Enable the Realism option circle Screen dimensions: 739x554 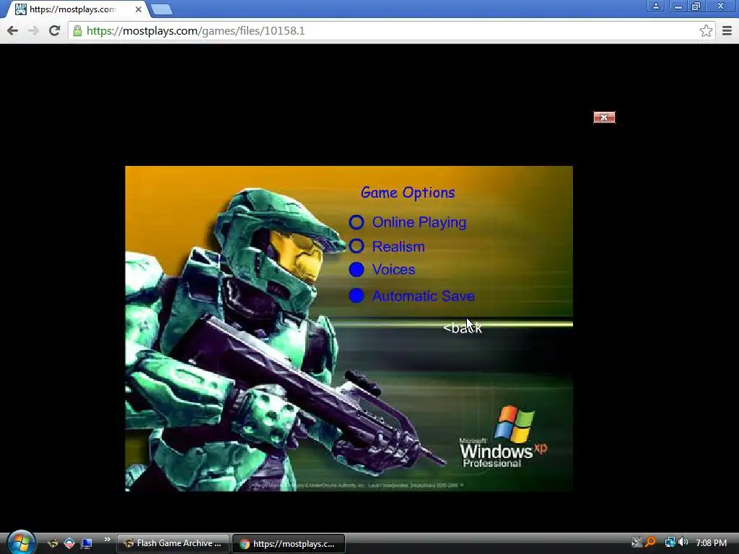coord(357,246)
